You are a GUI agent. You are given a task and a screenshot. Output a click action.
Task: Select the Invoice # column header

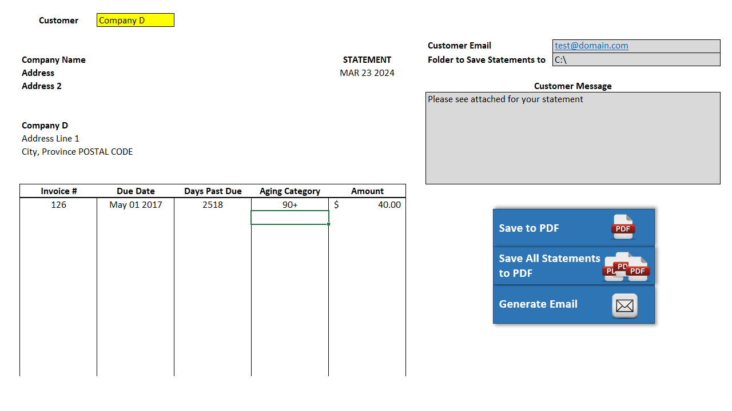click(x=58, y=191)
